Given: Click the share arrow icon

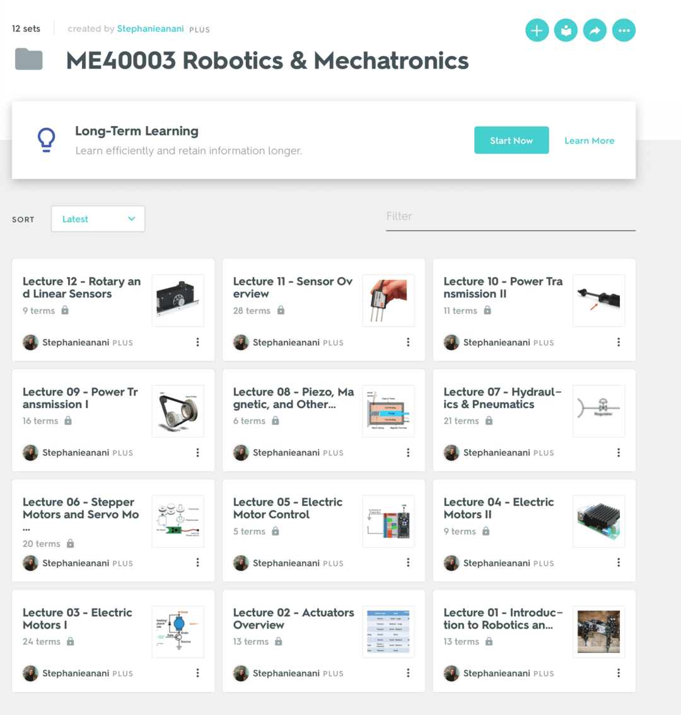Looking at the screenshot, I should point(595,30).
